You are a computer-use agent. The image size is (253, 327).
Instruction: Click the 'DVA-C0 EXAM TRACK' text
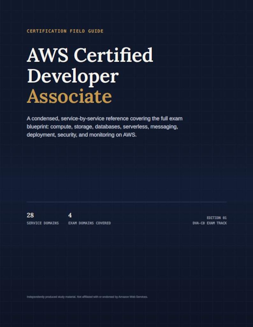[x=210, y=223]
